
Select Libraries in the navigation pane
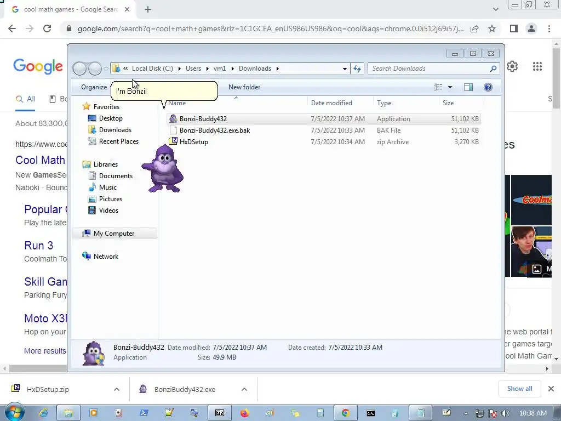coord(106,164)
